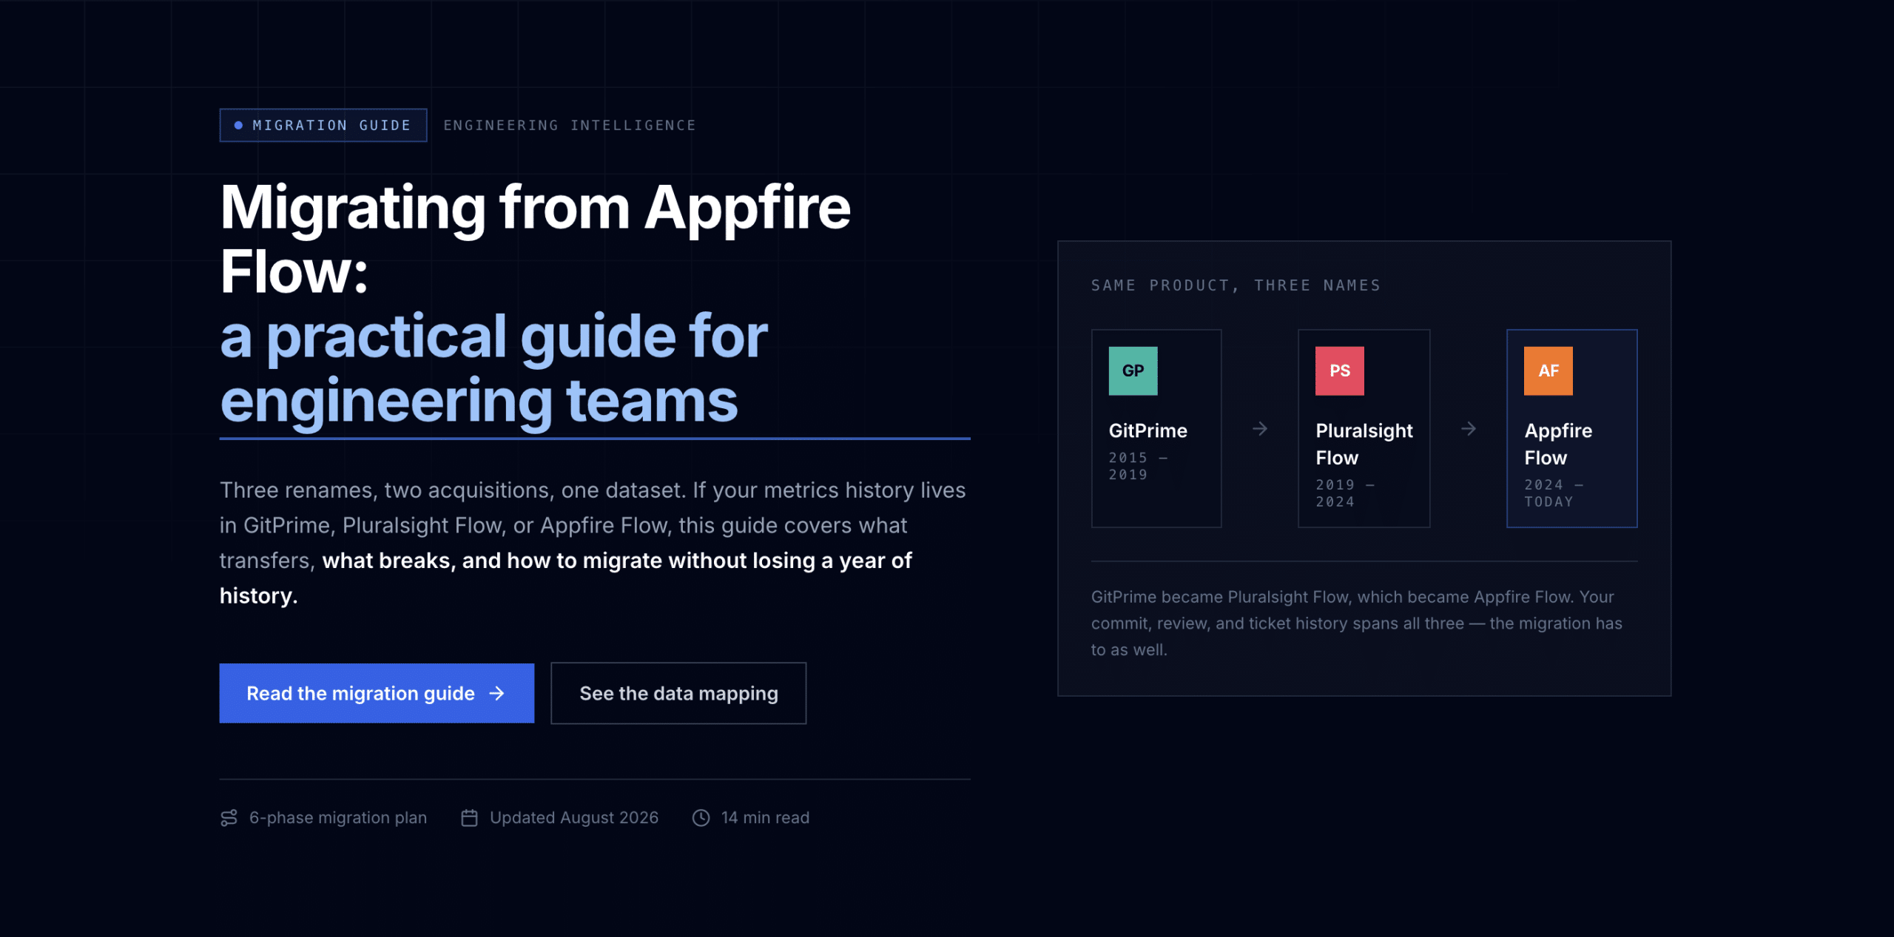The height and width of the screenshot is (937, 1894).
Task: Select the GitPrime 2015–2019 card
Action: coord(1156,428)
